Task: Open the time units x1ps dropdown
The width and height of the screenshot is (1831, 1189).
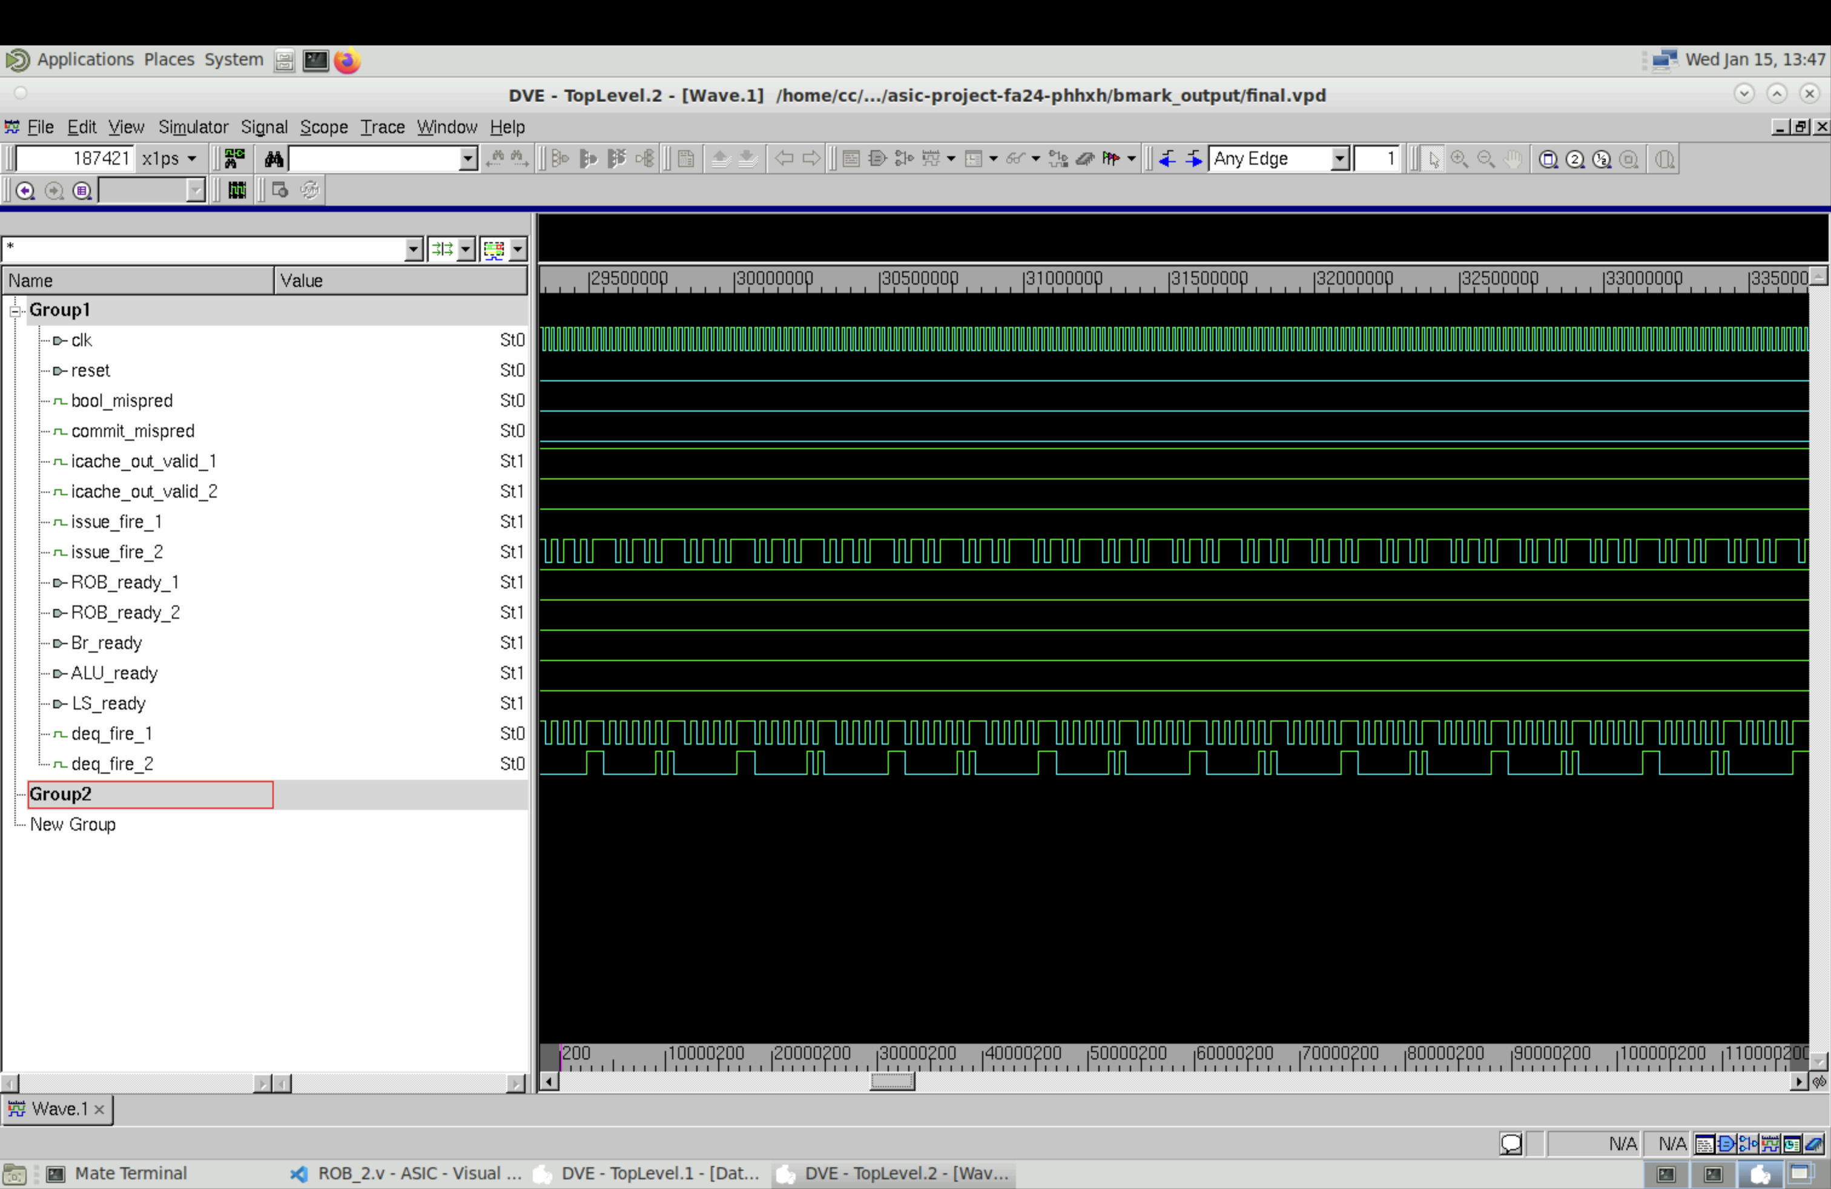Action: (x=191, y=159)
